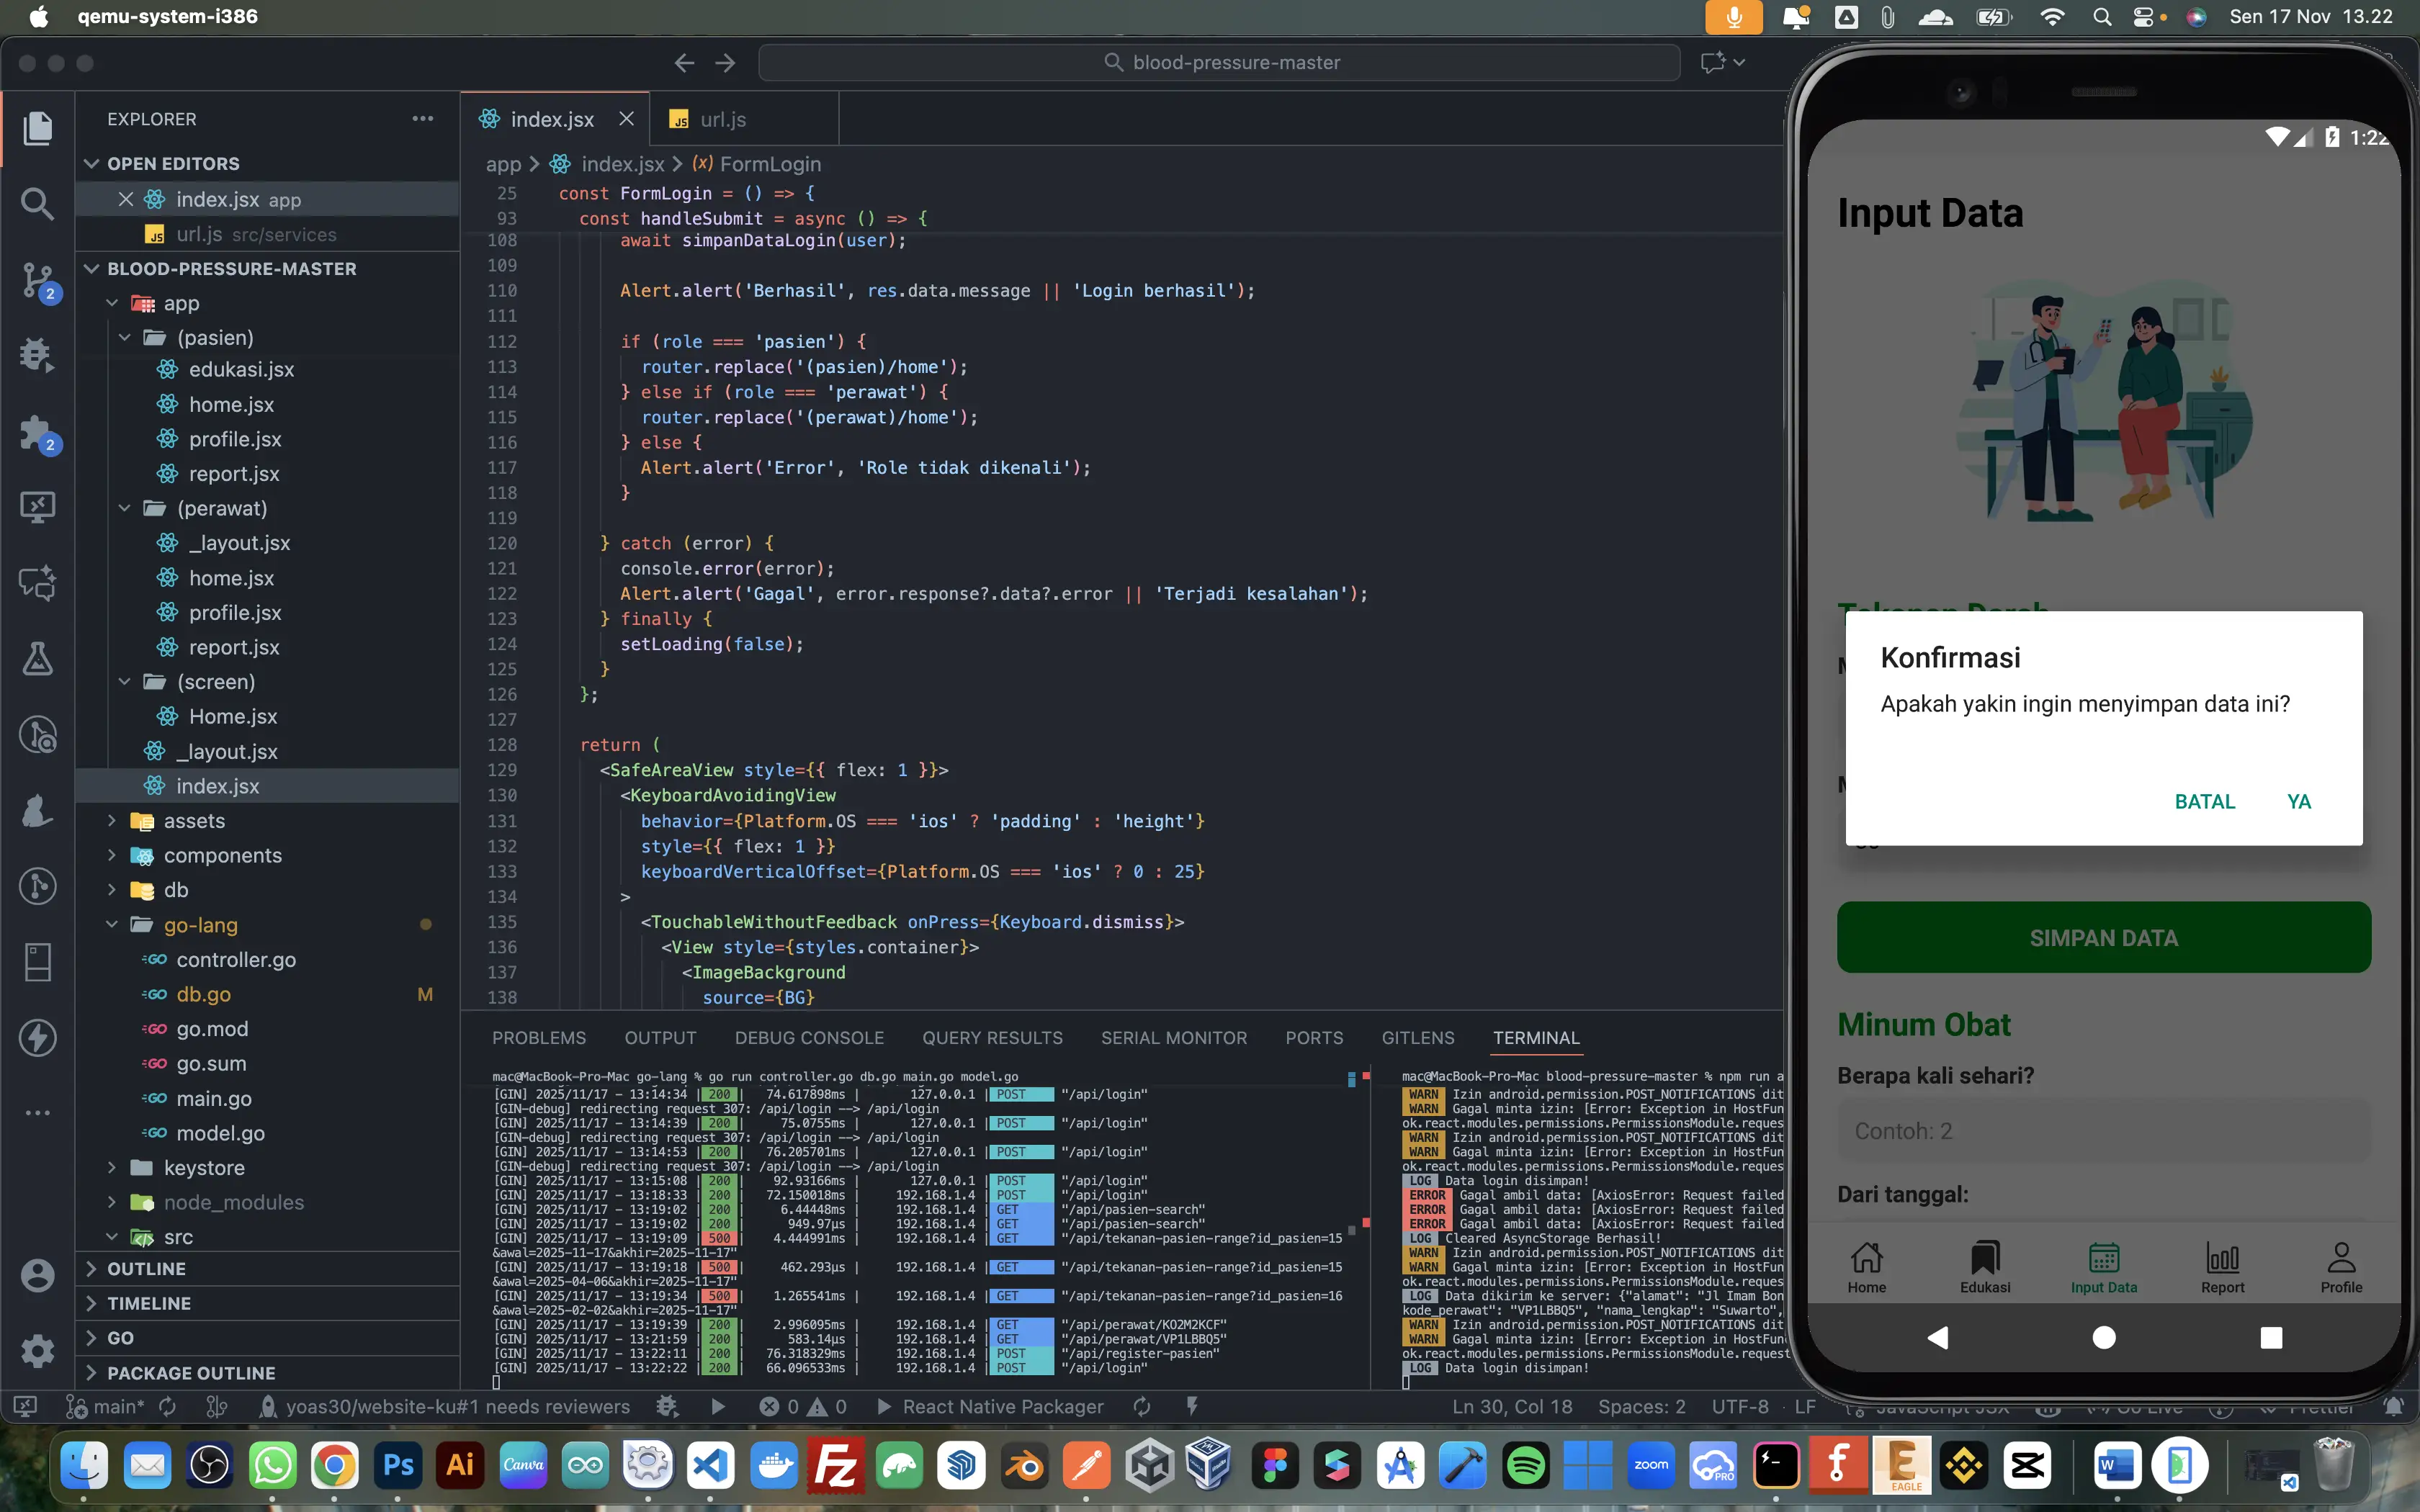Open the Run and Debug view
The height and width of the screenshot is (1512, 2420).
(x=37, y=355)
